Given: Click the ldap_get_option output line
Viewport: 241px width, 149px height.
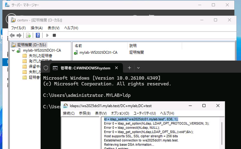Looking at the screenshot, I should [x=149, y=132].
